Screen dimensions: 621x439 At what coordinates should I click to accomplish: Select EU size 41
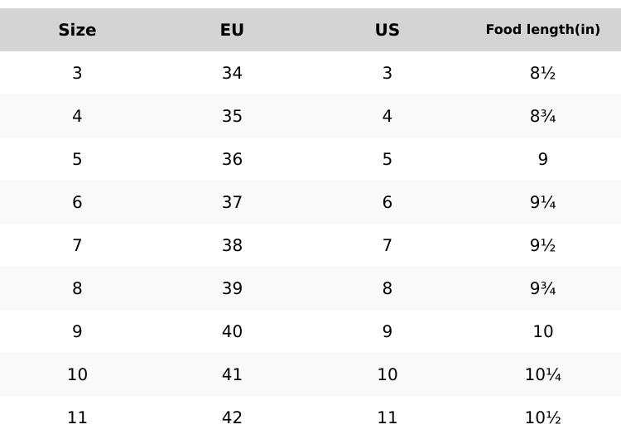232,375
